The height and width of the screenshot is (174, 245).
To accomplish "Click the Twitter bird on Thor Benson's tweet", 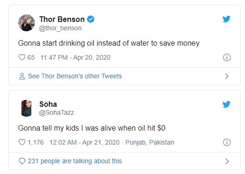I will 226,19.
